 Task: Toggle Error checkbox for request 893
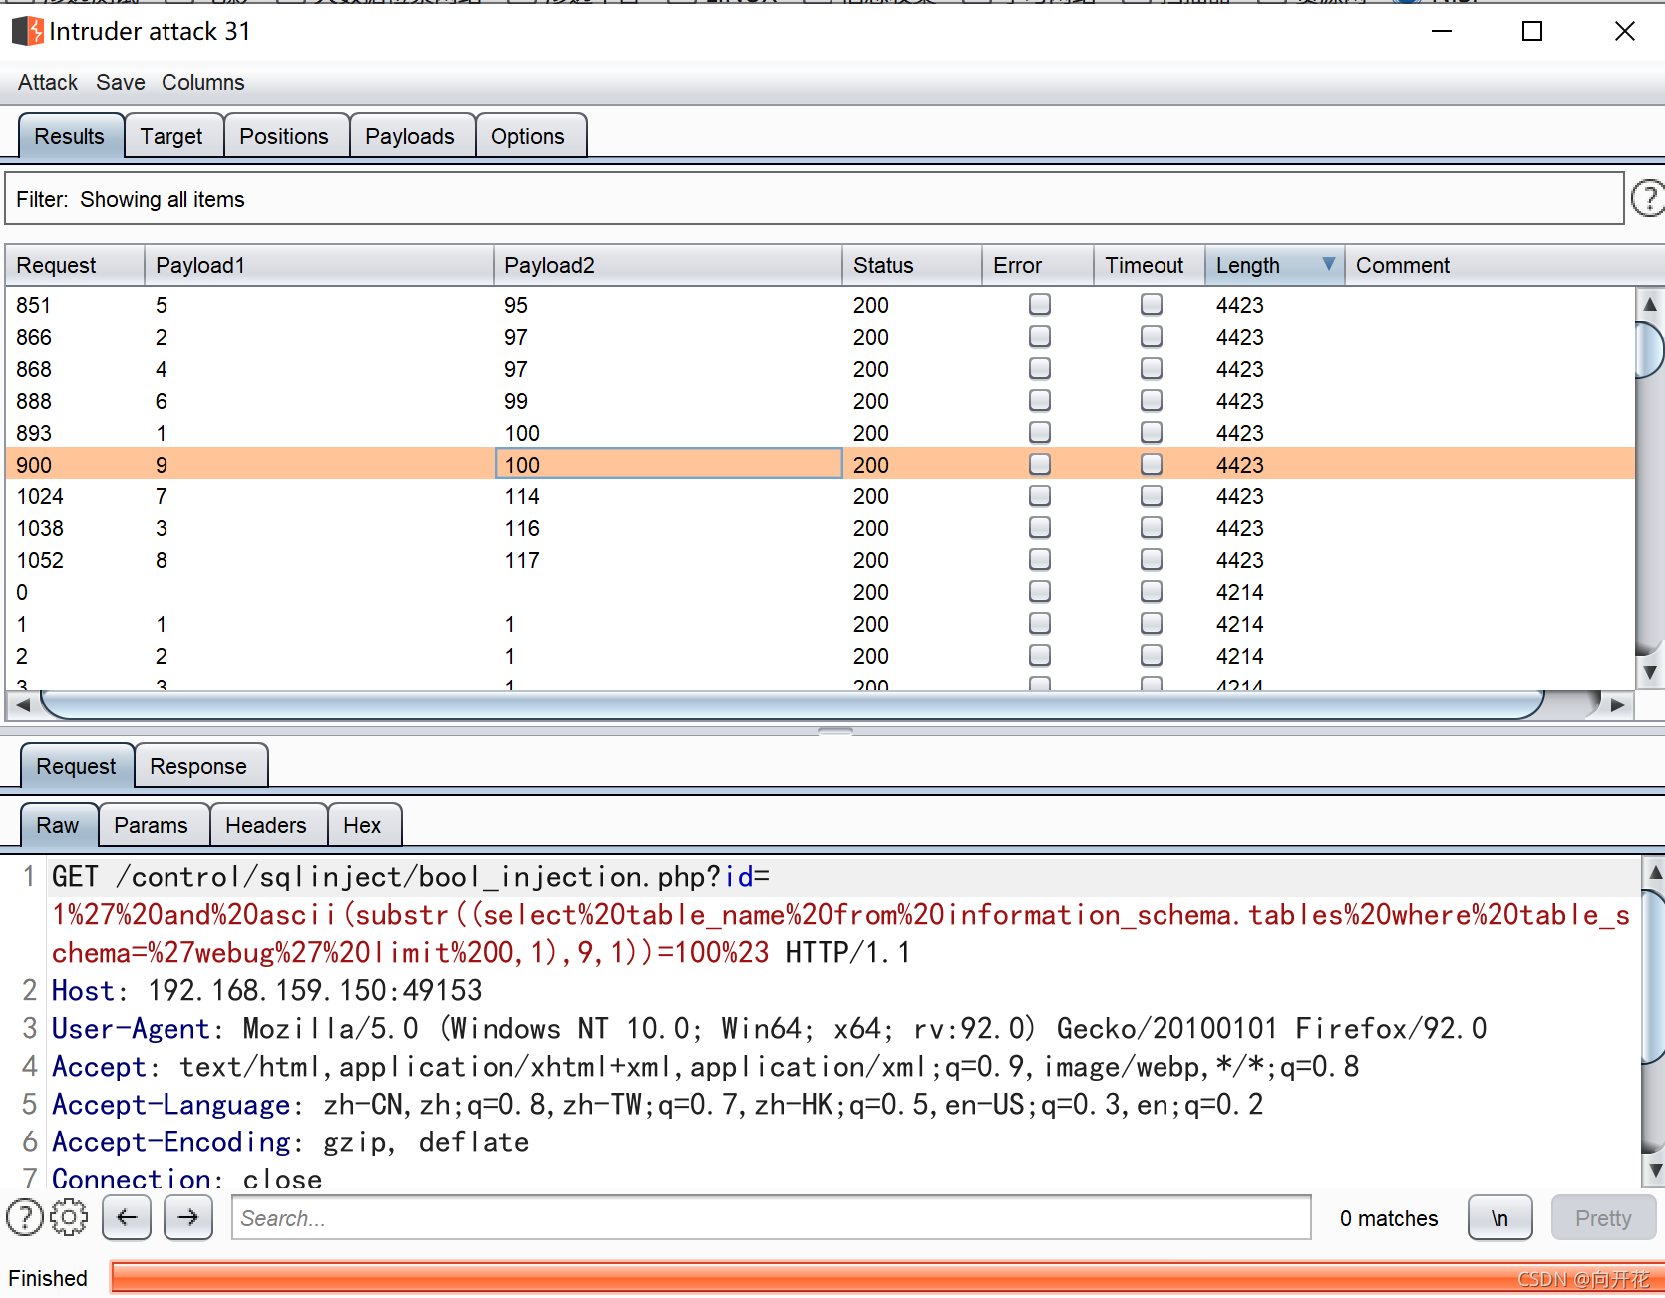(x=1040, y=432)
